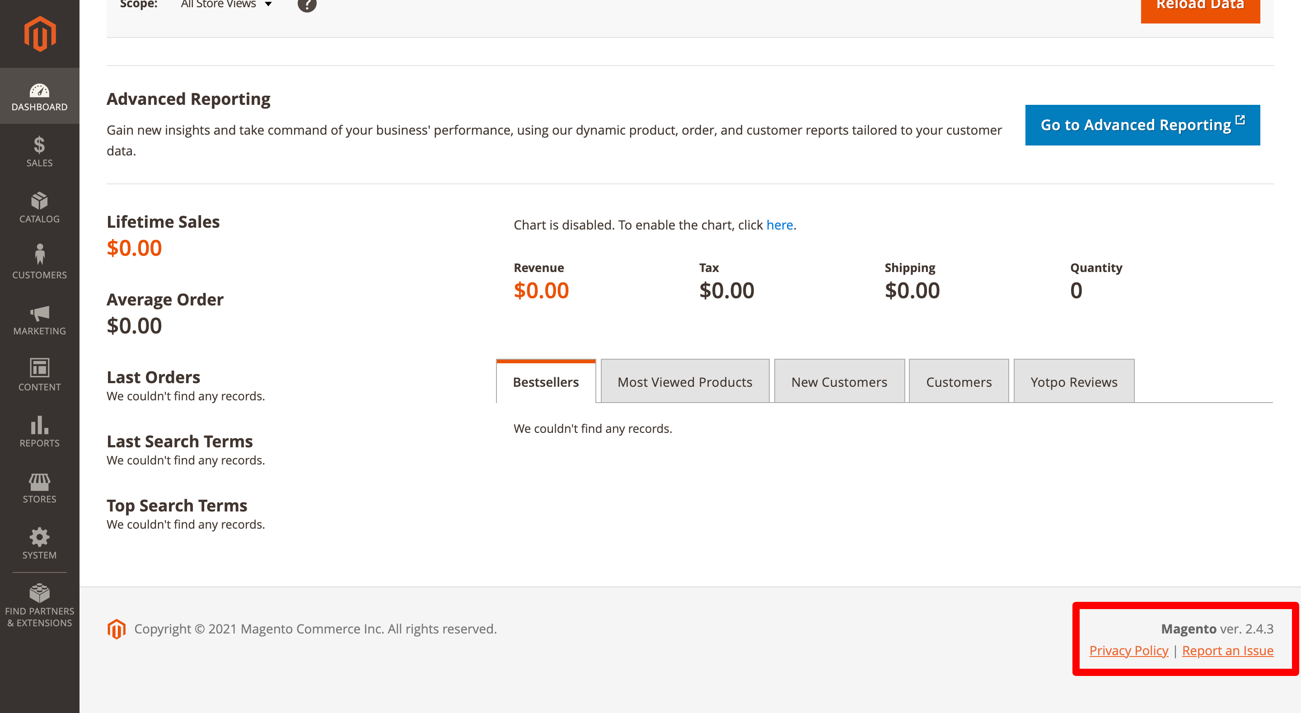
Task: Open the Yotpo Reviews tab
Action: pyautogui.click(x=1074, y=382)
